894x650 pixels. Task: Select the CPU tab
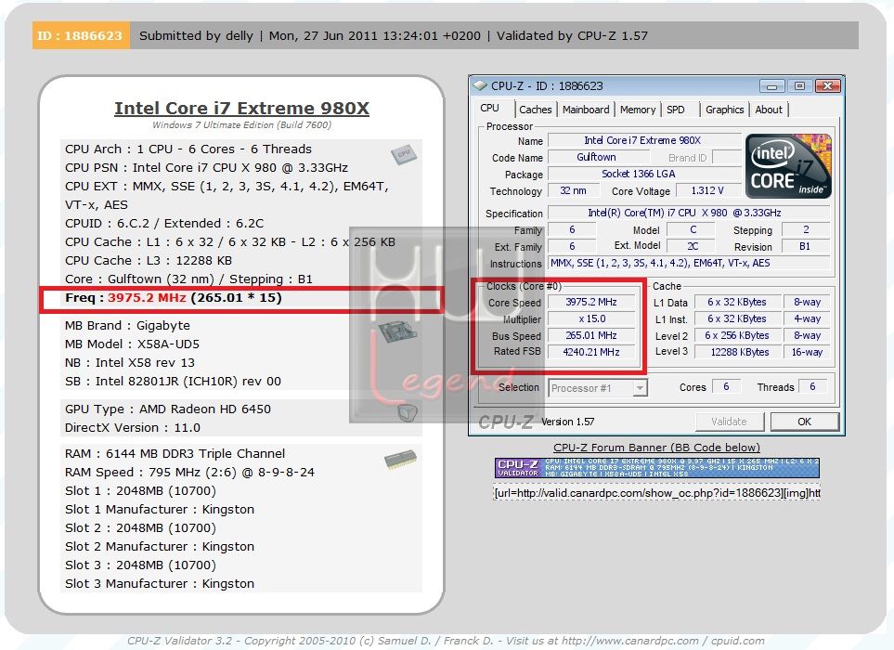click(x=490, y=109)
